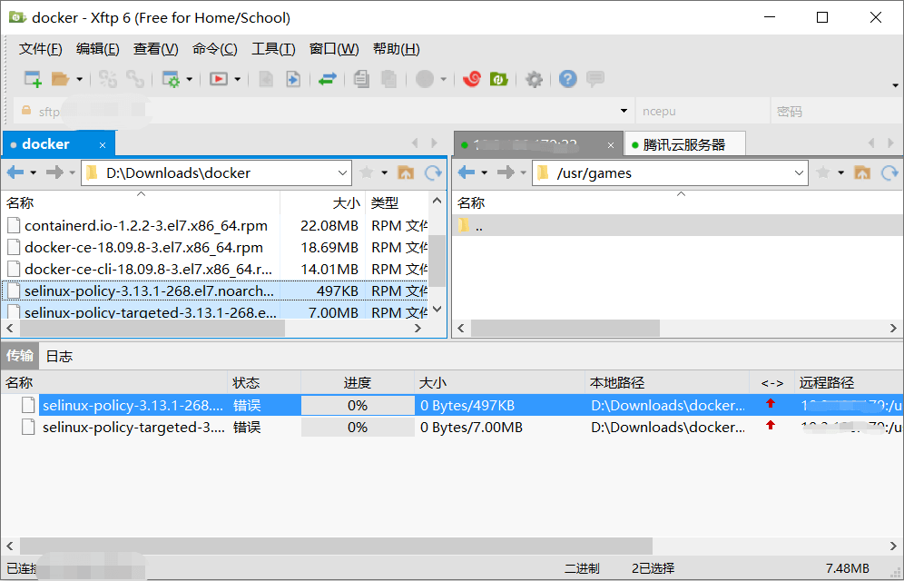Switch to the 腾讯云服务器 tab

(684, 144)
